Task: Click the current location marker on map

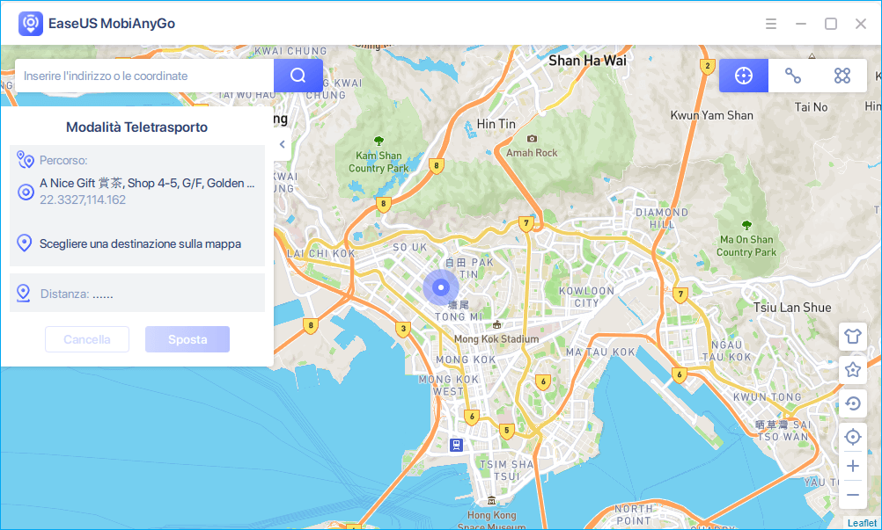Action: 441,287
